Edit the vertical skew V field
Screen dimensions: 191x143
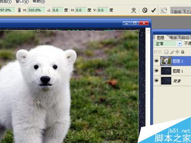103,10
